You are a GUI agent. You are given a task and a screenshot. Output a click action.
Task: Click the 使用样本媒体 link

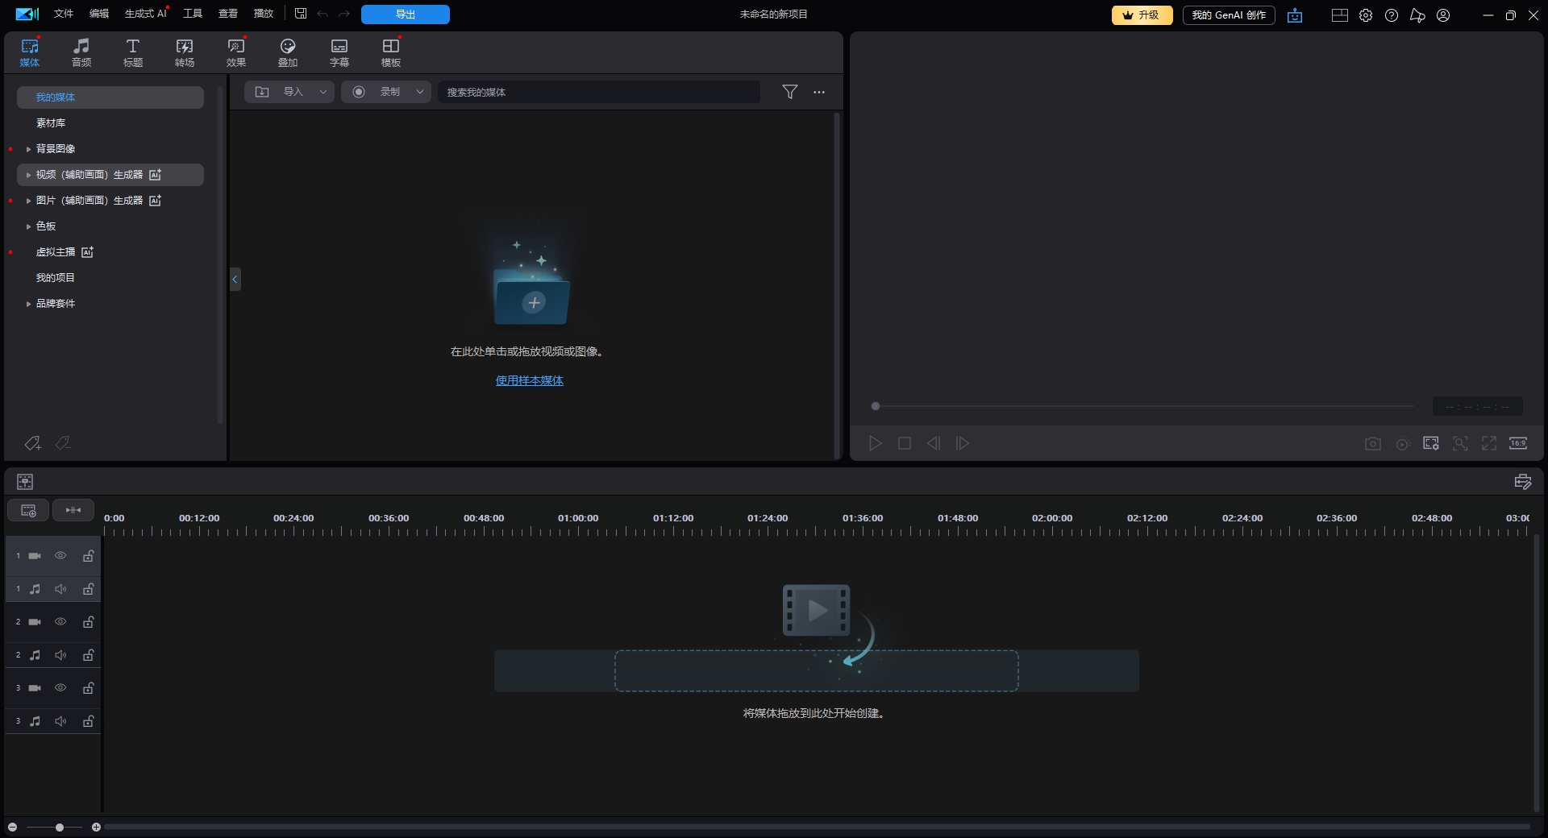[530, 381]
